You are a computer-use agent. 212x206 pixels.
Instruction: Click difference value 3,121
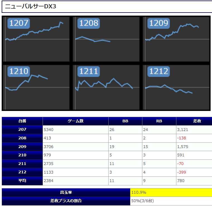pyautogui.click(x=194, y=130)
